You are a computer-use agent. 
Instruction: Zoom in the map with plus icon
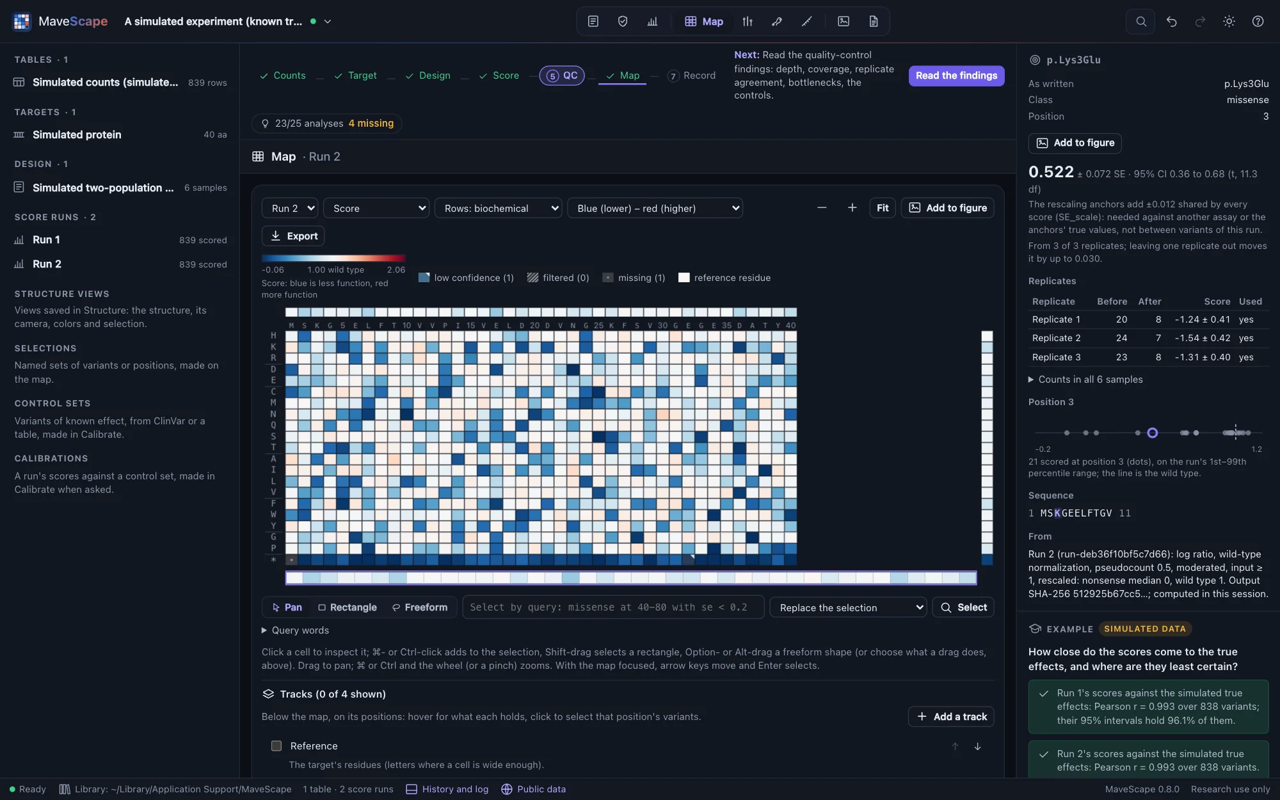852,207
